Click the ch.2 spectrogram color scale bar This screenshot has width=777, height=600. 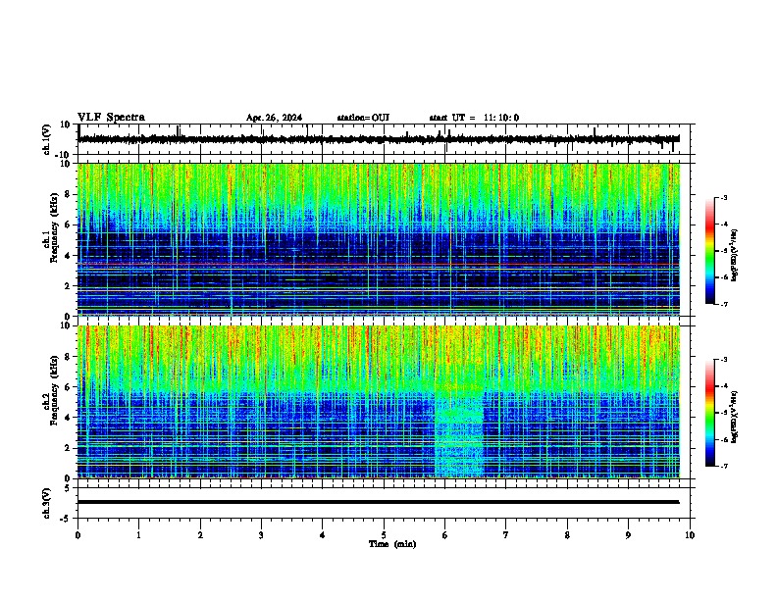point(709,413)
